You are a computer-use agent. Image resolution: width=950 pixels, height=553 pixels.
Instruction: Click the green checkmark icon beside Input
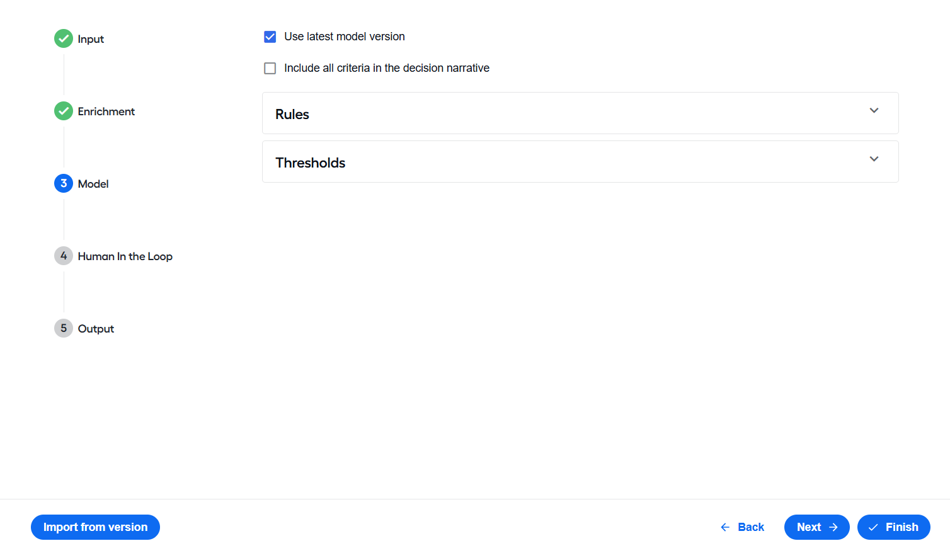[x=64, y=38]
